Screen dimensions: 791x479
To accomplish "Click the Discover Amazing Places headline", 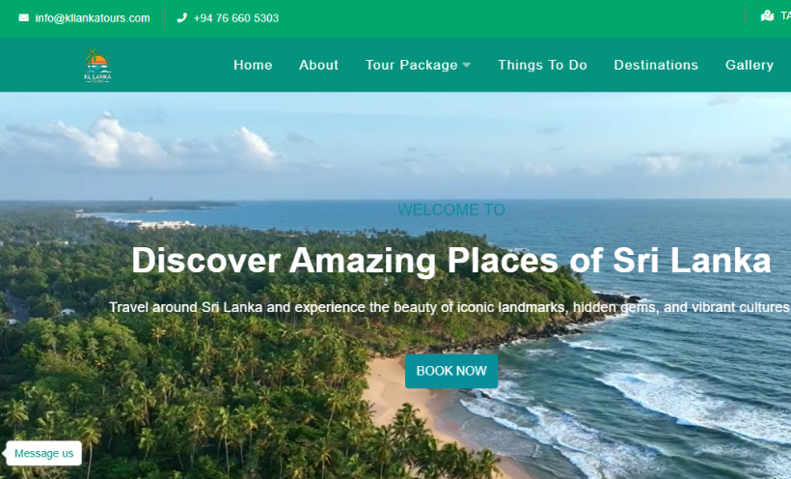I will pos(451,260).
